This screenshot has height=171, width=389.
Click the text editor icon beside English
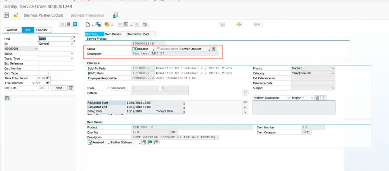[317, 98]
